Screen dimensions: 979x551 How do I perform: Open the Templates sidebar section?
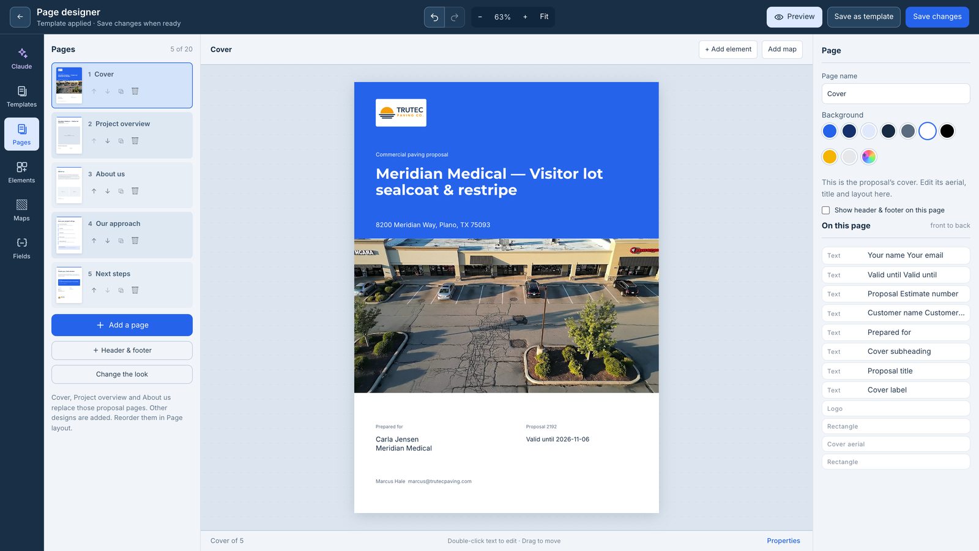pyautogui.click(x=22, y=96)
